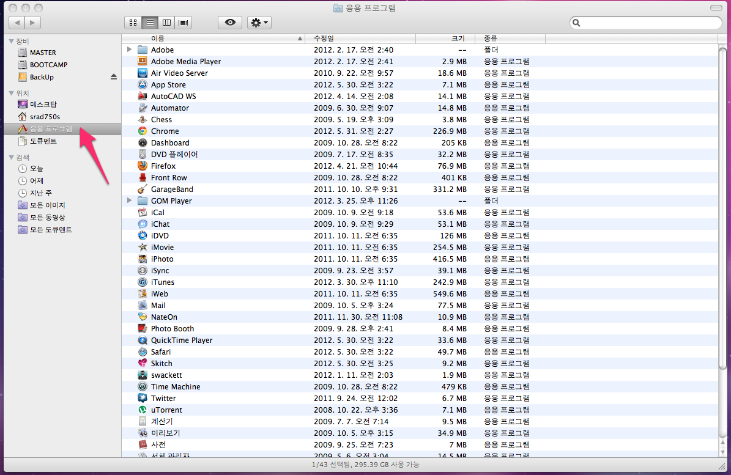731x475 pixels.
Task: Click the Photo Booth icon
Action: pyautogui.click(x=143, y=329)
